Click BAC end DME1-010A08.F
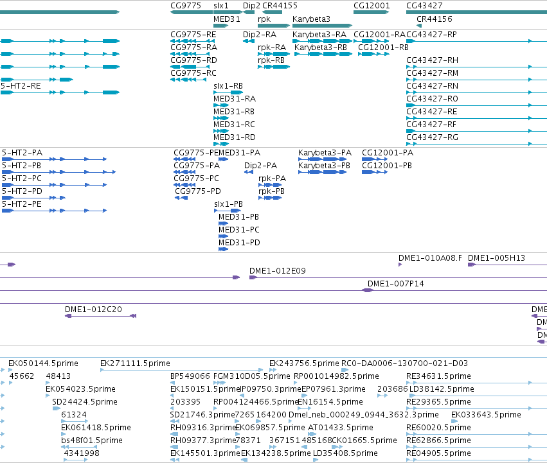547x463 pixels. tap(430, 258)
